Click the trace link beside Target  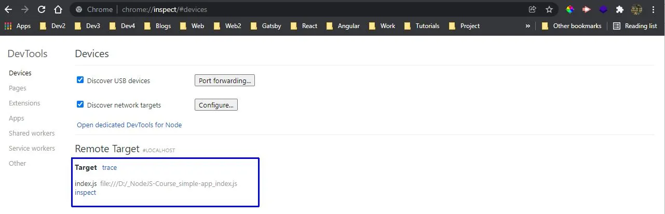110,168
